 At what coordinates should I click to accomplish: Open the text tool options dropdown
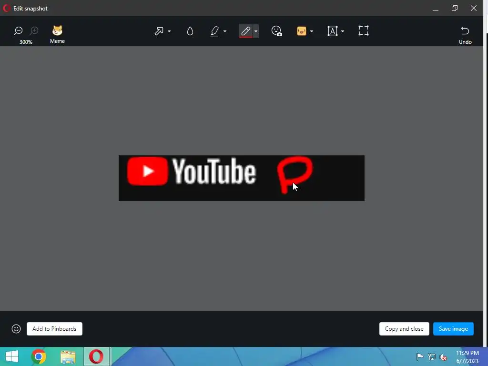click(343, 31)
